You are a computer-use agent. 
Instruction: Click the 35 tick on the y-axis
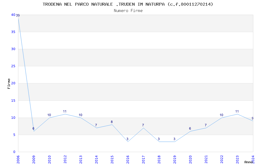point(13,32)
